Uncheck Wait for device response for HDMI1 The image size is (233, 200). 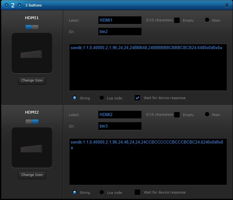(137, 98)
